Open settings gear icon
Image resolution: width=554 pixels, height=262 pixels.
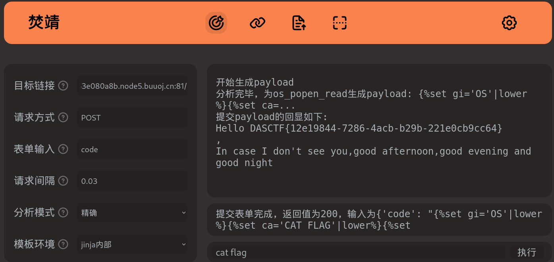coord(509,23)
